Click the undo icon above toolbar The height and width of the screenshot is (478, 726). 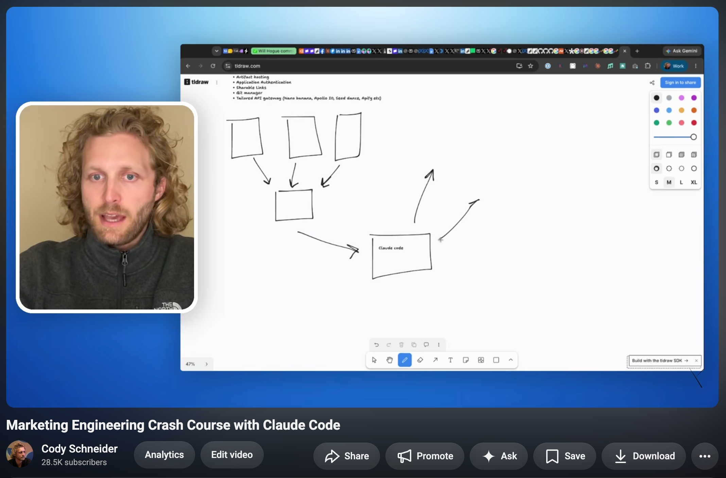[x=376, y=345]
